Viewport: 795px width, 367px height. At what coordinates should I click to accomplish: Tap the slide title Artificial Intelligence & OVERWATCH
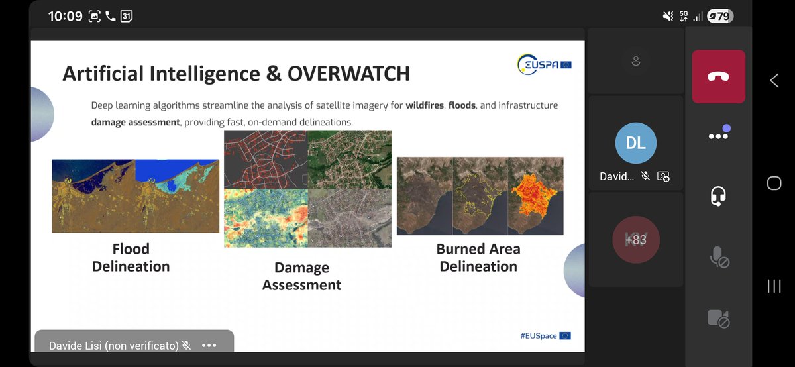[x=236, y=73]
